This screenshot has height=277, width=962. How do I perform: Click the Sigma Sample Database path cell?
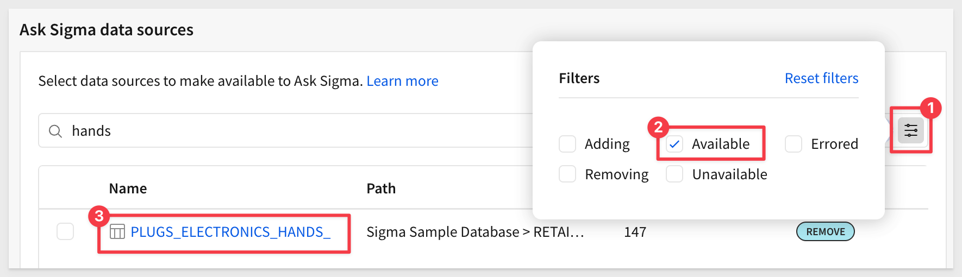point(475,232)
